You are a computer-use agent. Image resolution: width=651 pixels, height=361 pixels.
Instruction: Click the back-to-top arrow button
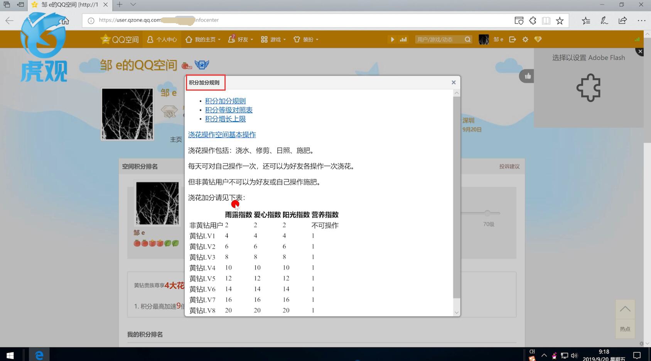625,309
